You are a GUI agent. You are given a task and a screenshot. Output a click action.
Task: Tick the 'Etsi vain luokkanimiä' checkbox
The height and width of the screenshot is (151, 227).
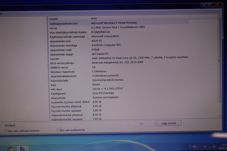[x=58, y=130]
